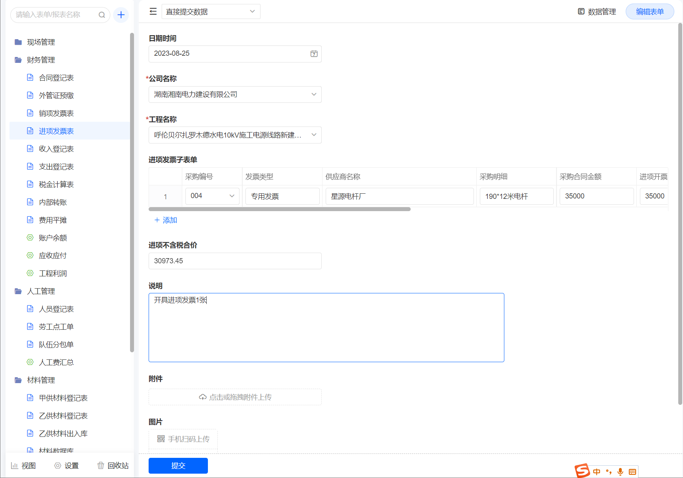This screenshot has height=478, width=683.
Task: Click the 编辑表单 button
Action: [x=649, y=12]
